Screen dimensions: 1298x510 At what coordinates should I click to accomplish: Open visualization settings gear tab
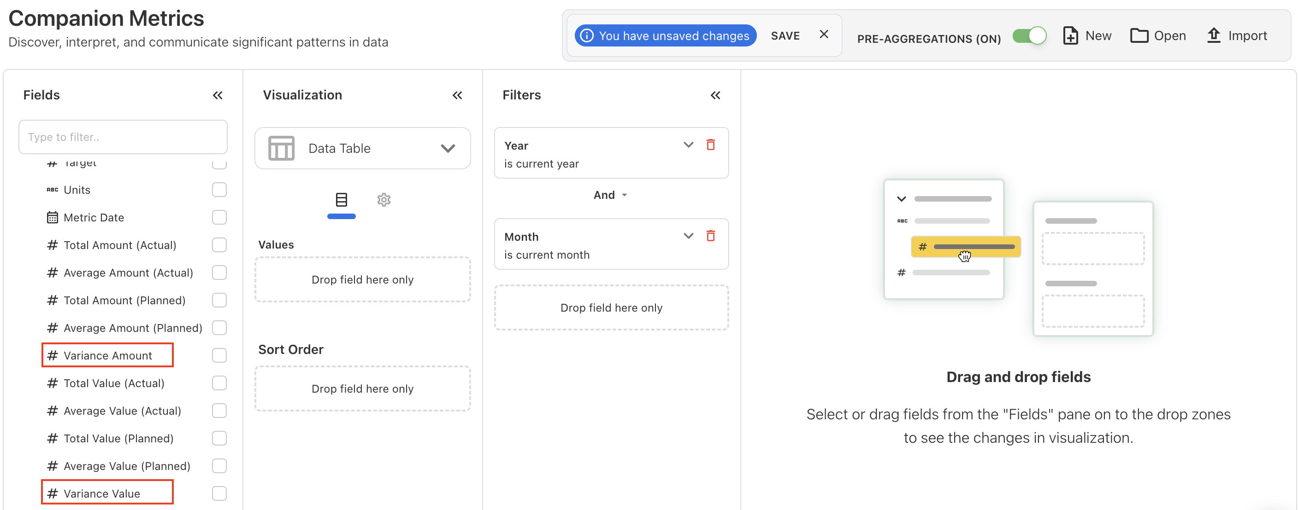coord(383,200)
